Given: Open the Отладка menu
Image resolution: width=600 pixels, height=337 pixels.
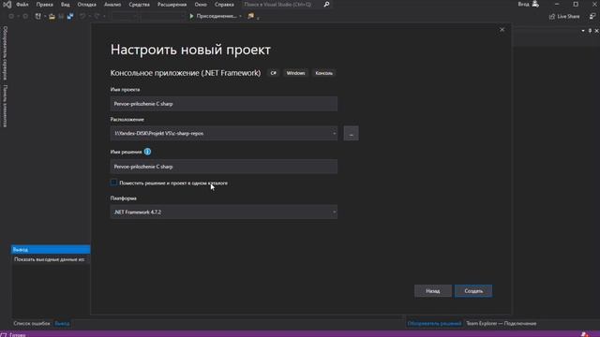Looking at the screenshot, I should coord(87,5).
